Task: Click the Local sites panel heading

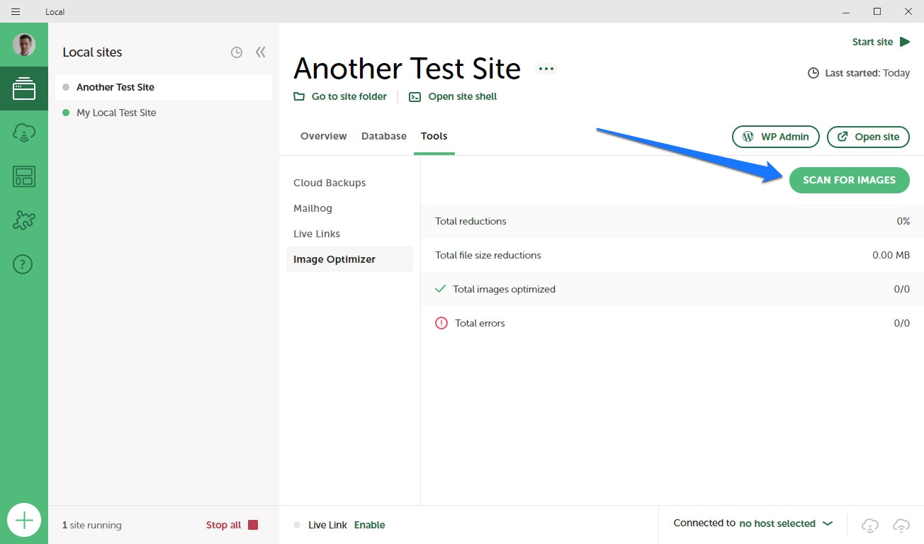Action: [92, 52]
